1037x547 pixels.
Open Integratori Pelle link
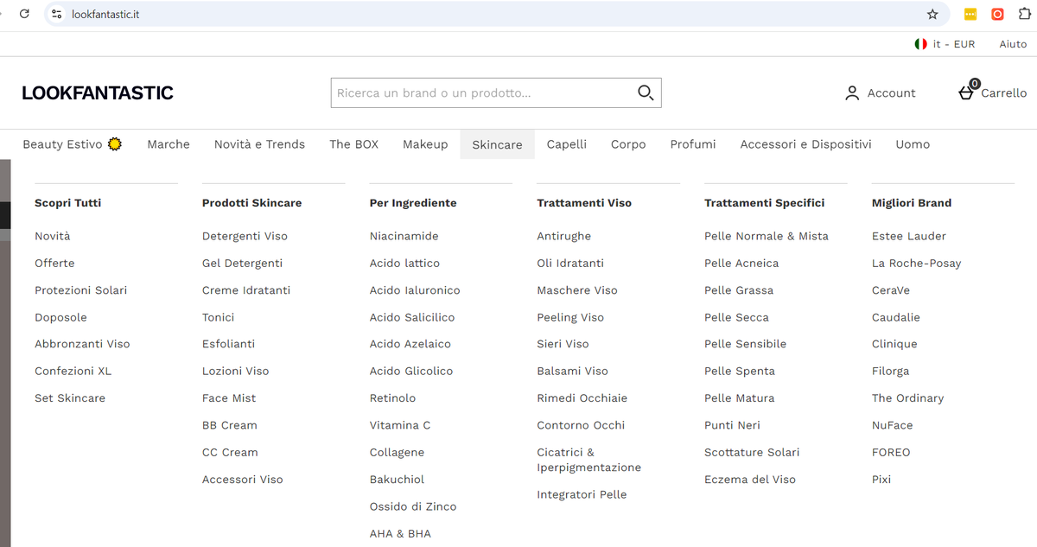coord(582,494)
